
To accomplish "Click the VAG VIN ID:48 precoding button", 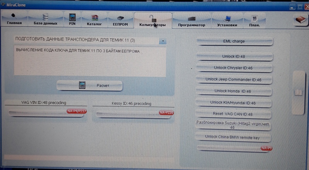I will coord(46,114).
